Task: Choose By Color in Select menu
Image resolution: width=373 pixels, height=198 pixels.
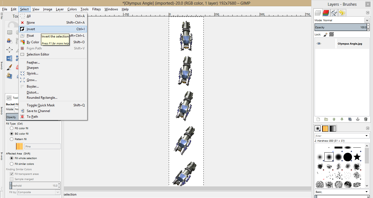Action: click(53, 42)
